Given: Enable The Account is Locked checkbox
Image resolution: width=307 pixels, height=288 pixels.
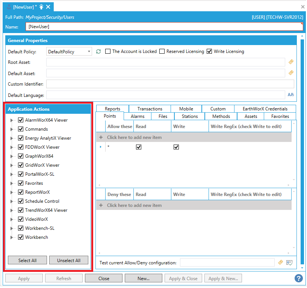Looking at the screenshot, I should pyautogui.click(x=108, y=51).
